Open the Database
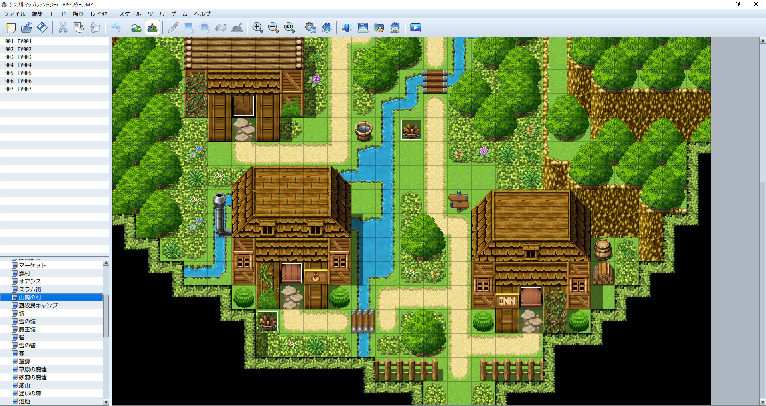Image resolution: width=766 pixels, height=406 pixels. coord(310,28)
